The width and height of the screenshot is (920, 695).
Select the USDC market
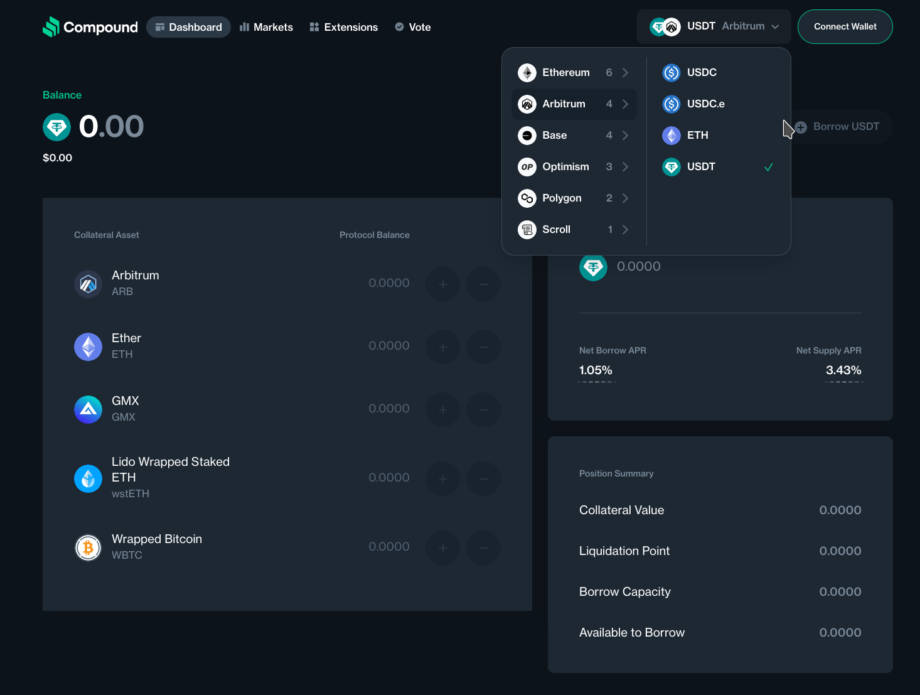pos(719,73)
